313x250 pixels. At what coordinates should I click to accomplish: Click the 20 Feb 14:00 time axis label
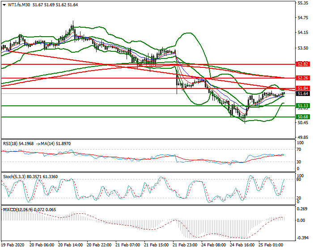pyautogui.click(x=71, y=245)
